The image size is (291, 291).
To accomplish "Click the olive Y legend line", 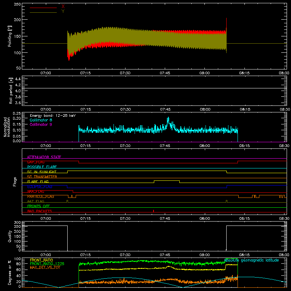I will click(43, 12).
